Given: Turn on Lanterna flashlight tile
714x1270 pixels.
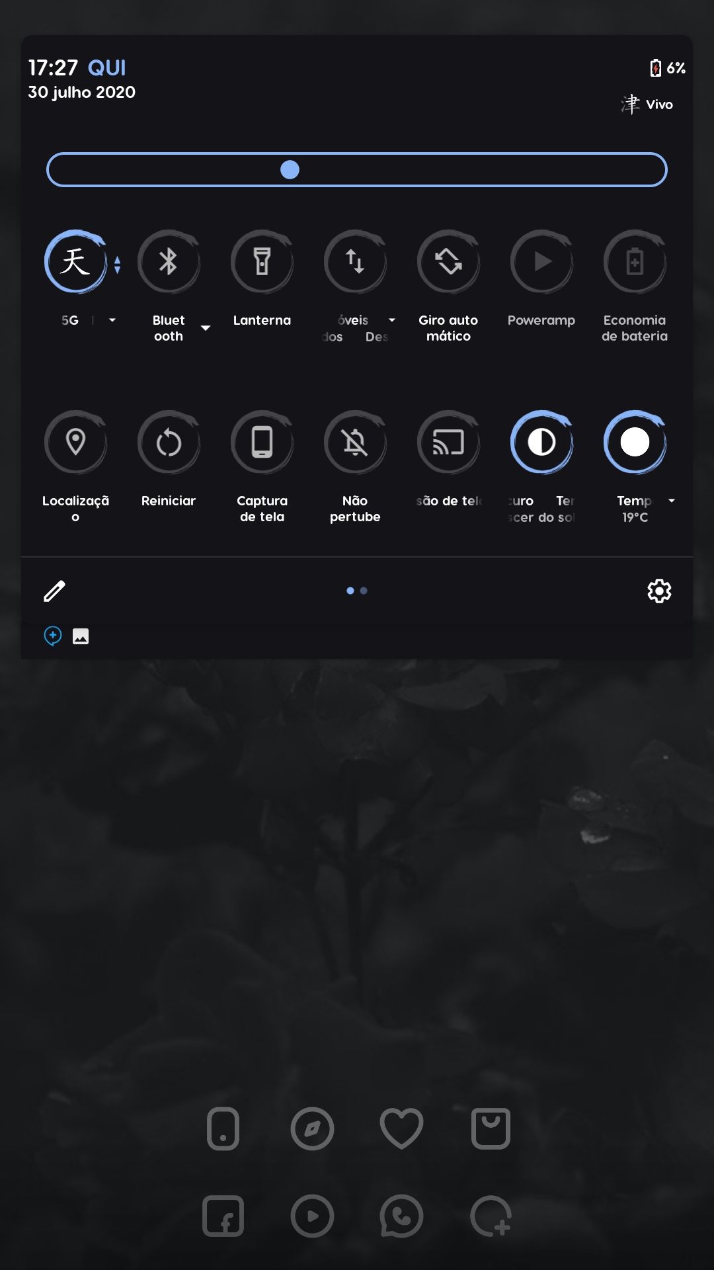Looking at the screenshot, I should tap(262, 262).
